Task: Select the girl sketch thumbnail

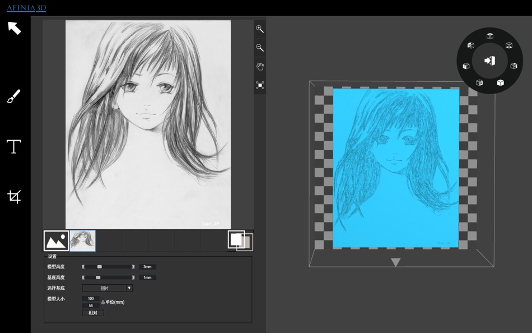Action: point(82,241)
